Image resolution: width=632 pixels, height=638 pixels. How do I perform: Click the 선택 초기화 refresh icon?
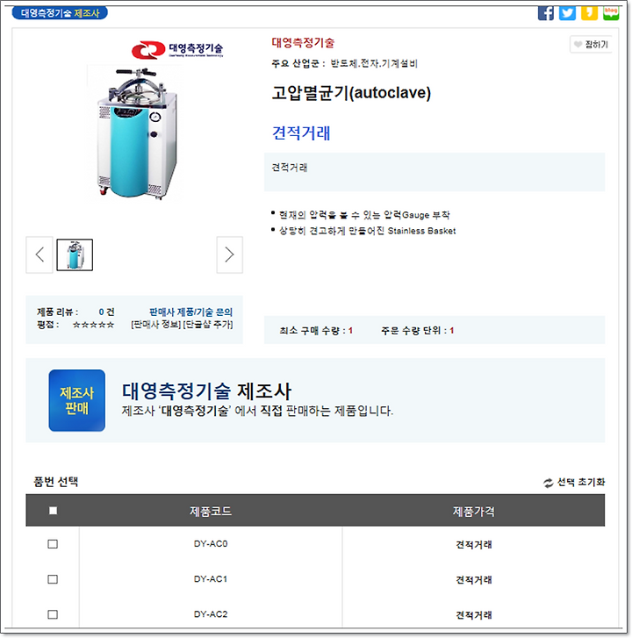pyautogui.click(x=548, y=483)
